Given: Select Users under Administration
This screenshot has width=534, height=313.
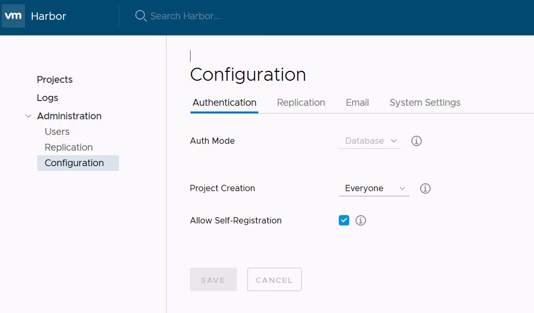Looking at the screenshot, I should pos(57,132).
